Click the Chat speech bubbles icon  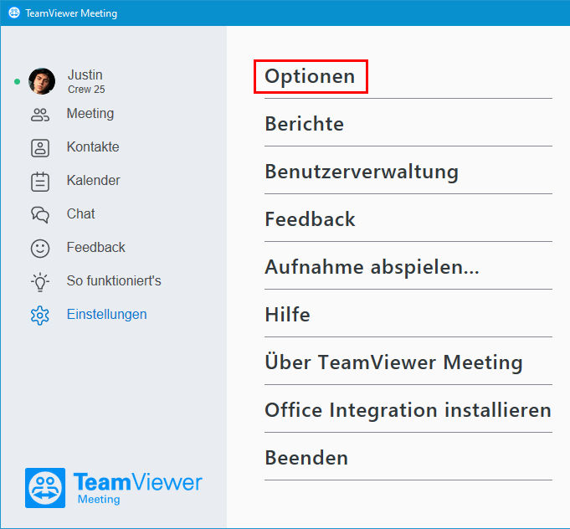click(40, 214)
